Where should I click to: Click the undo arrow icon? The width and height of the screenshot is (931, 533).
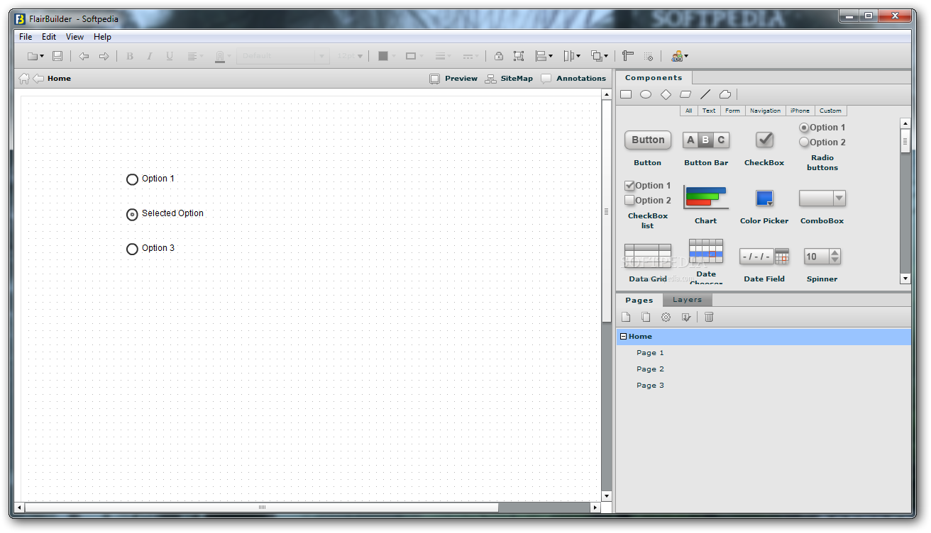[x=84, y=56]
